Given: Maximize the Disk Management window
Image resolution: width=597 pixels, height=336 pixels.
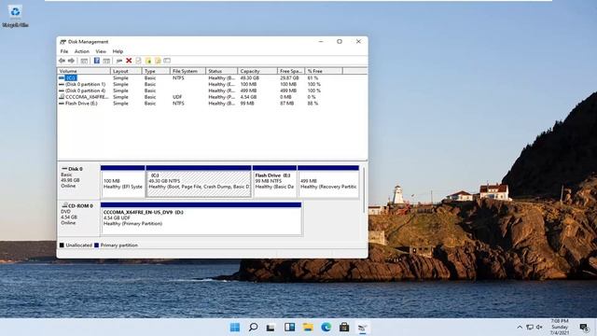Looking at the screenshot, I should (x=340, y=41).
